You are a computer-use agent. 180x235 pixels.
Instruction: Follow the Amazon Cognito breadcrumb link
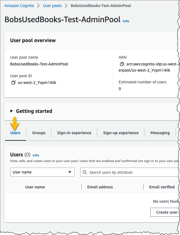coord(19,6)
